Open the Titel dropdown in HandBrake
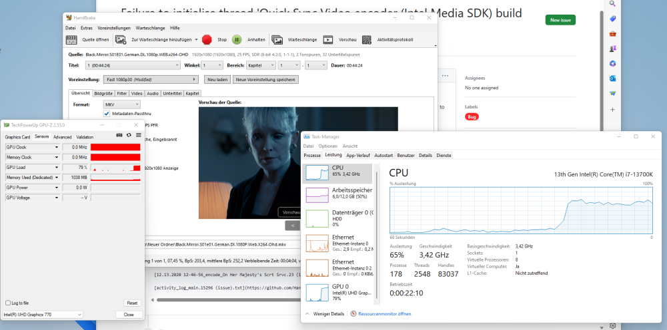The width and height of the screenshot is (667, 330). click(x=133, y=65)
